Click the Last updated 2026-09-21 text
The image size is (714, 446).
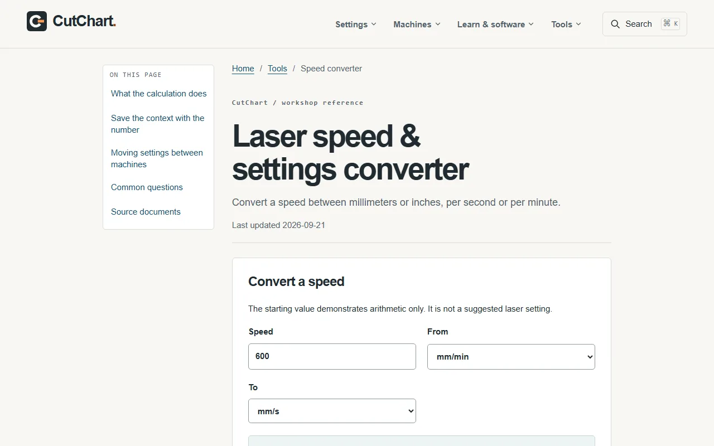click(x=278, y=225)
